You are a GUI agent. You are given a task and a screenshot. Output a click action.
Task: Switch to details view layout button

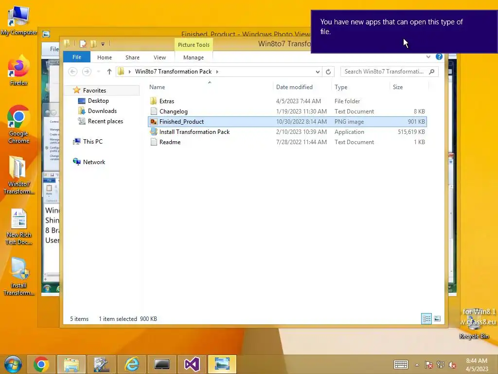(x=426, y=318)
